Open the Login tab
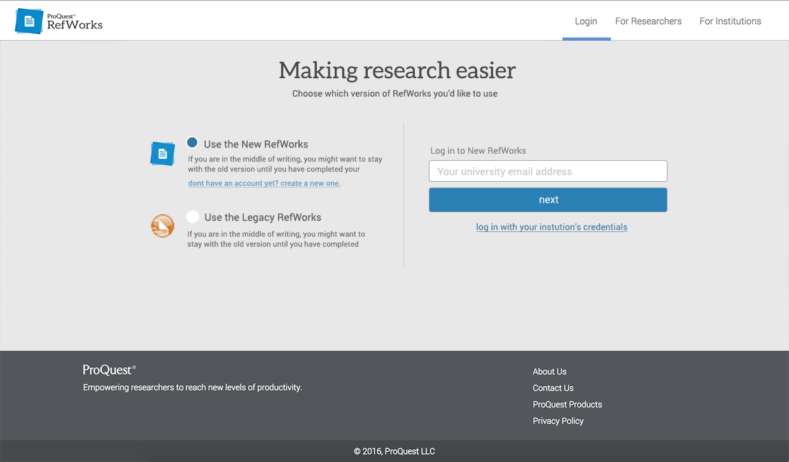789x462 pixels. pos(586,21)
